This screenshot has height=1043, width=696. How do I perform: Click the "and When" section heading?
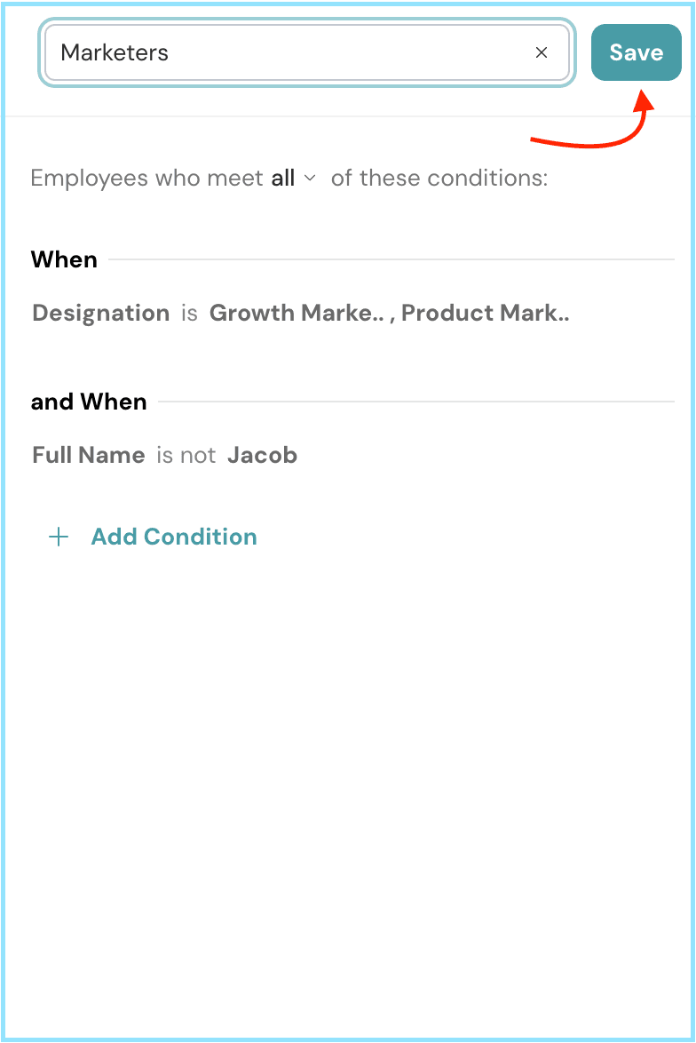pos(89,402)
